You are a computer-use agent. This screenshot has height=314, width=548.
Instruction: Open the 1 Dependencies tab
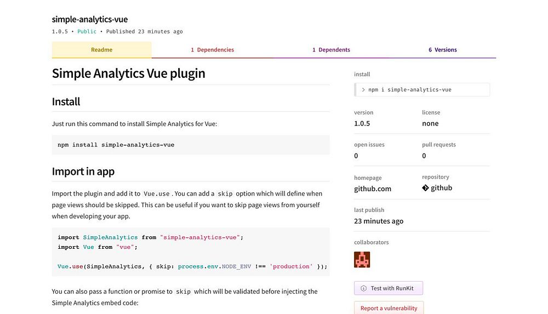(212, 50)
